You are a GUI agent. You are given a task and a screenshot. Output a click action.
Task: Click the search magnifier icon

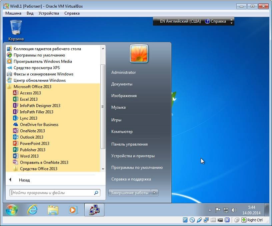(x=96, y=193)
